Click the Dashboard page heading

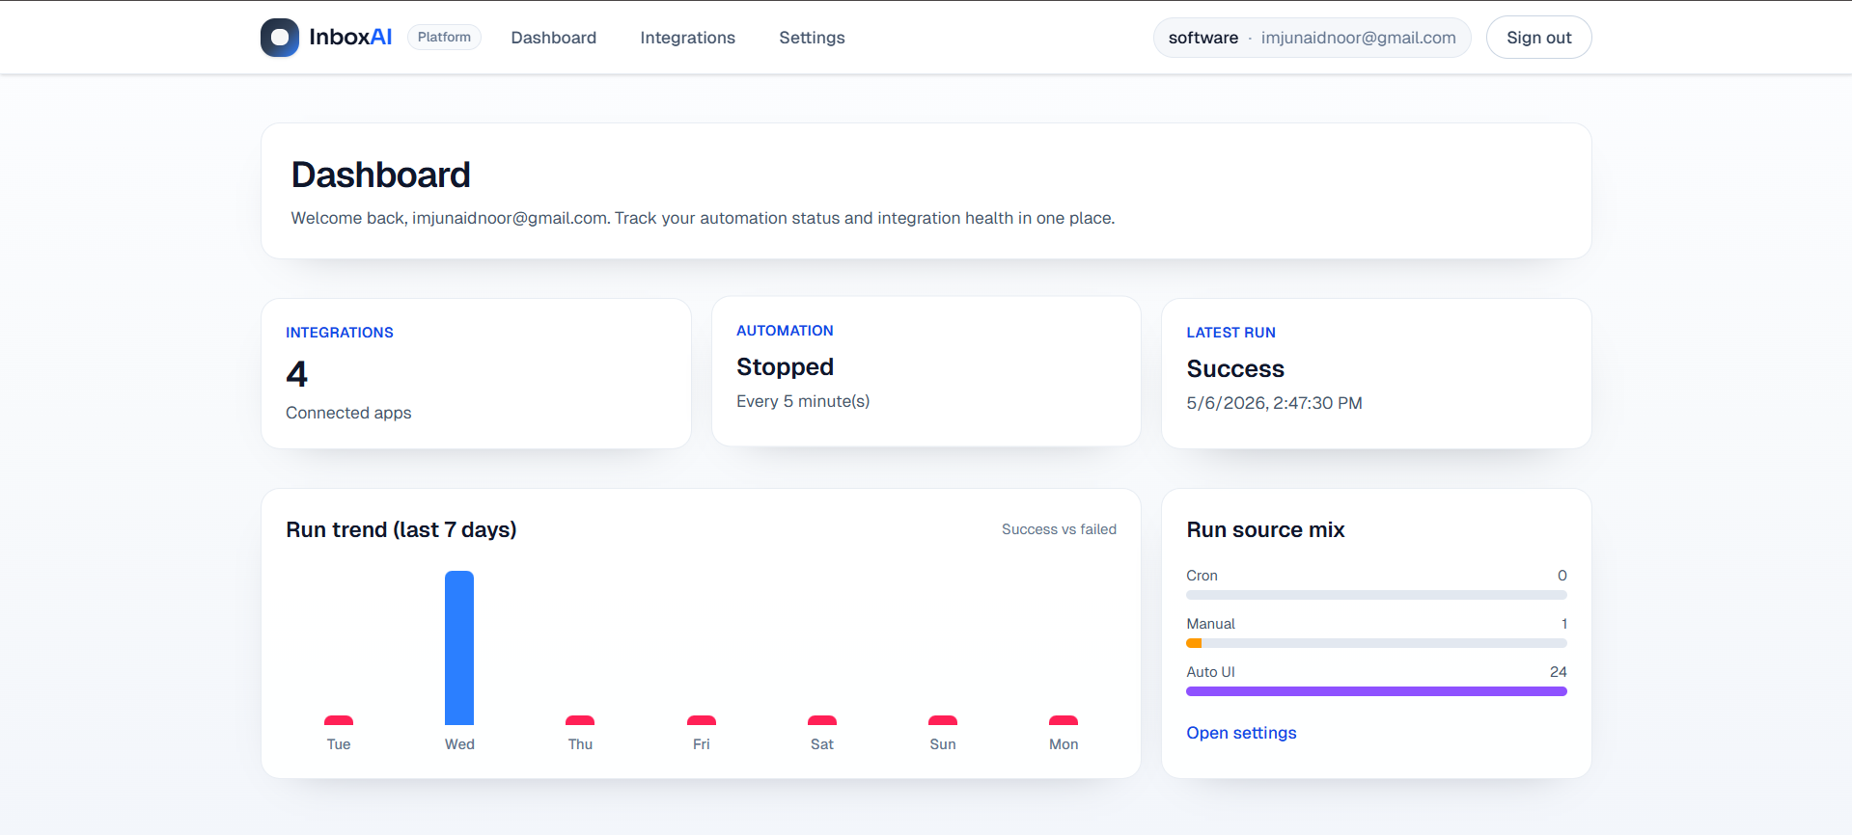[381, 175]
